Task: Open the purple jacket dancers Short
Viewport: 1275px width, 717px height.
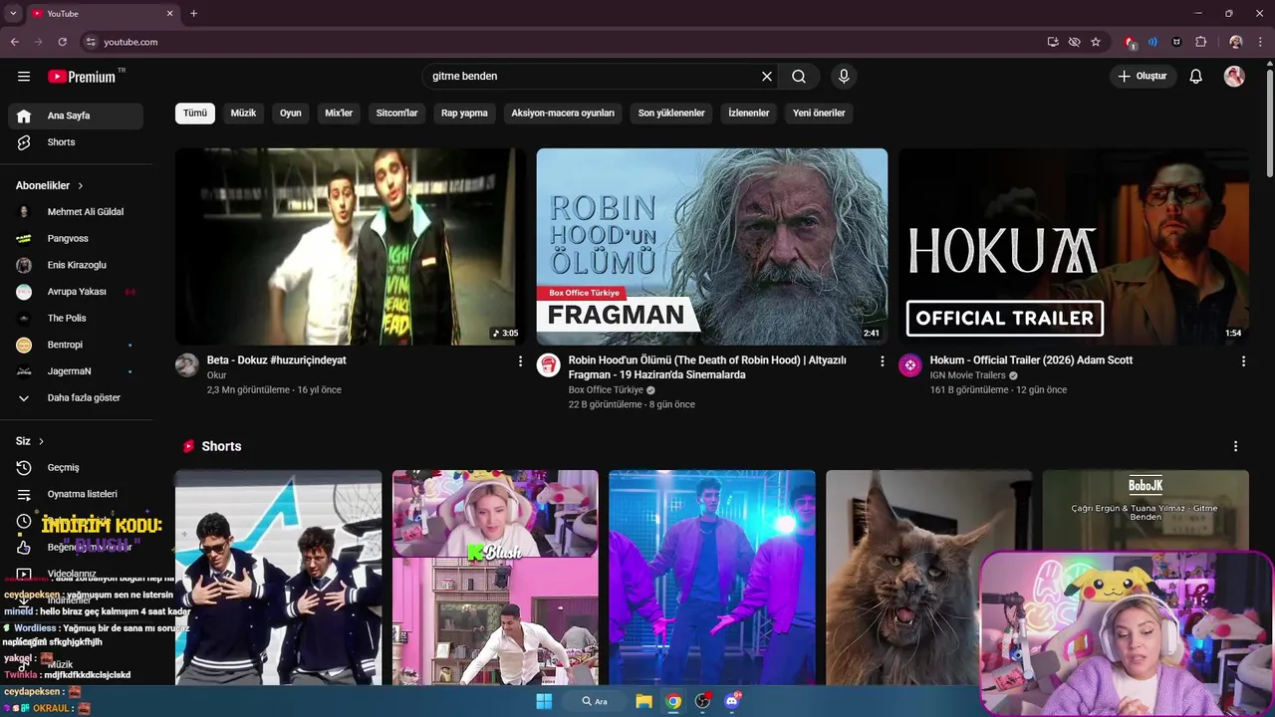Action: pyautogui.click(x=712, y=578)
